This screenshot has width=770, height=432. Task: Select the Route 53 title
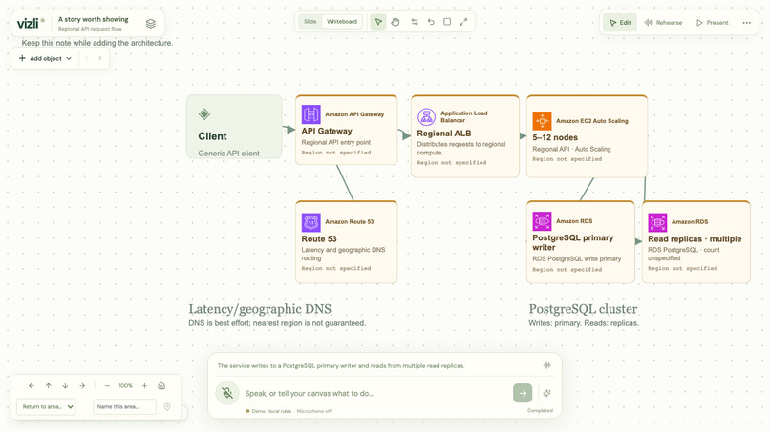[319, 238]
